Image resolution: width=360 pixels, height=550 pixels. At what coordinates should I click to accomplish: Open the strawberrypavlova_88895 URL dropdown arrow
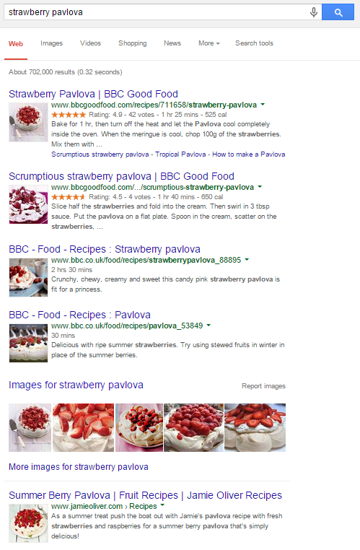click(247, 260)
